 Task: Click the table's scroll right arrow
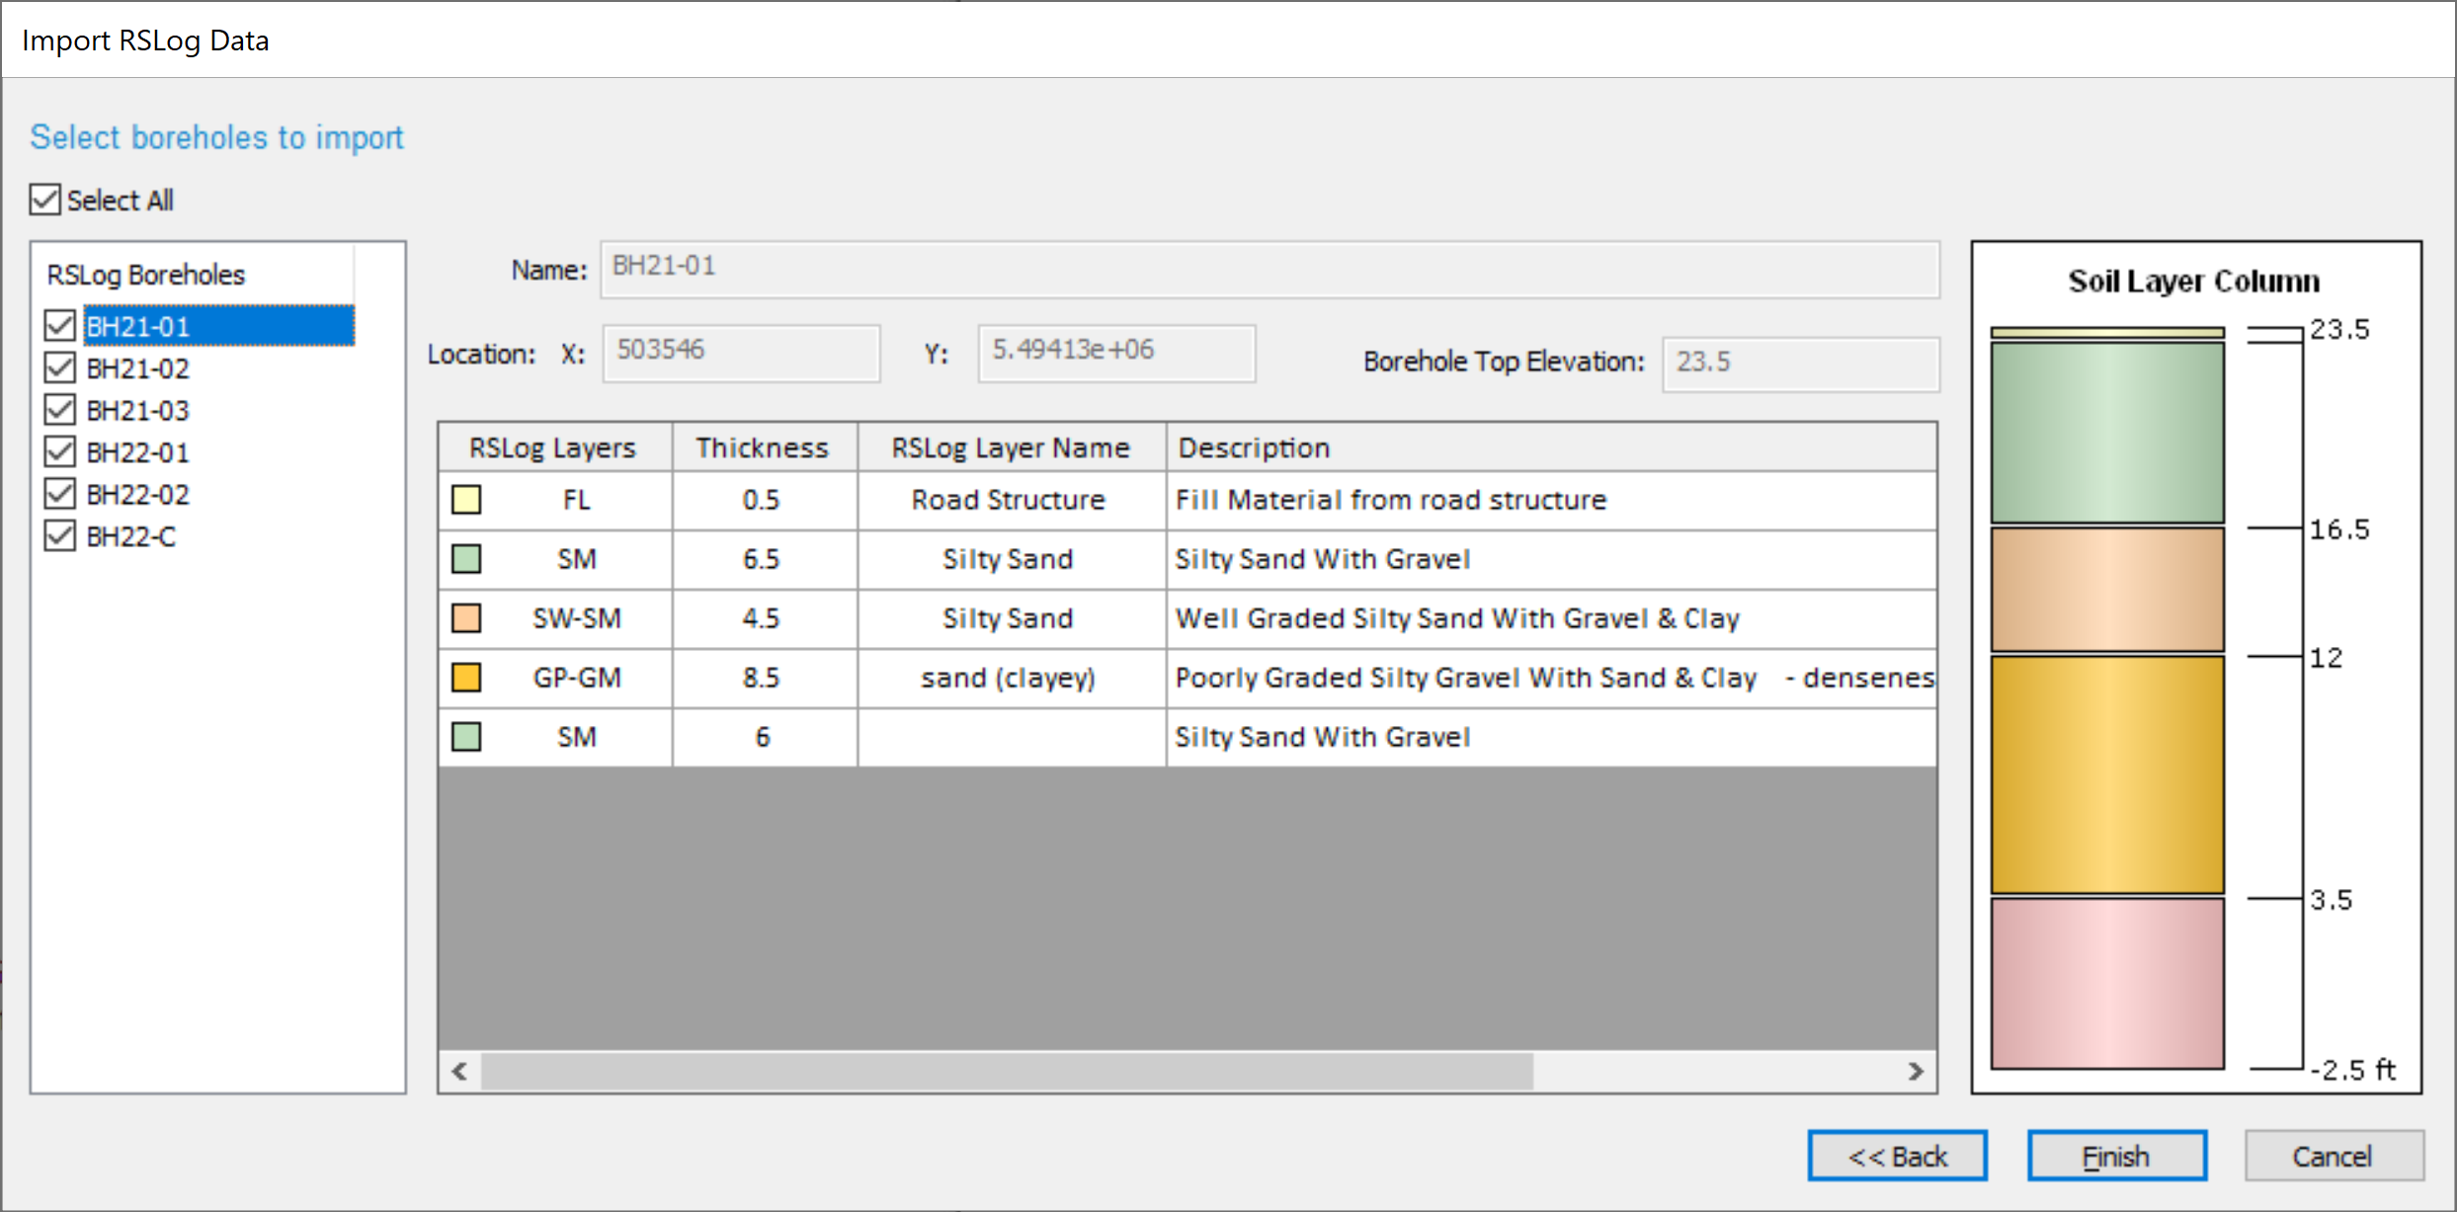[1916, 1071]
